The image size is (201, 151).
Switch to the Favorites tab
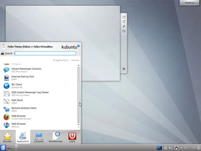coord(7,137)
